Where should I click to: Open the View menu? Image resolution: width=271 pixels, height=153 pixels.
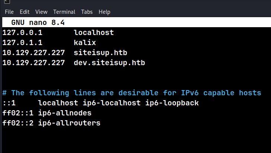pos(41,12)
